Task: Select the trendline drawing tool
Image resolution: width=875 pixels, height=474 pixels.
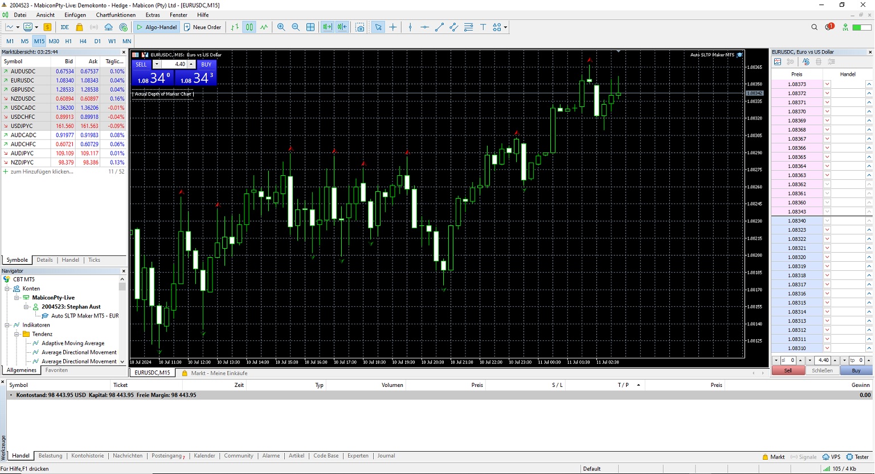Action: click(439, 27)
